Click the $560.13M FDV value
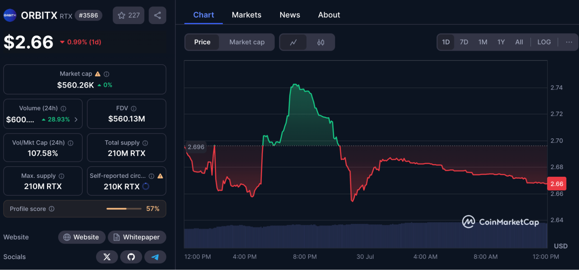The width and height of the screenshot is (579, 270). pos(127,119)
